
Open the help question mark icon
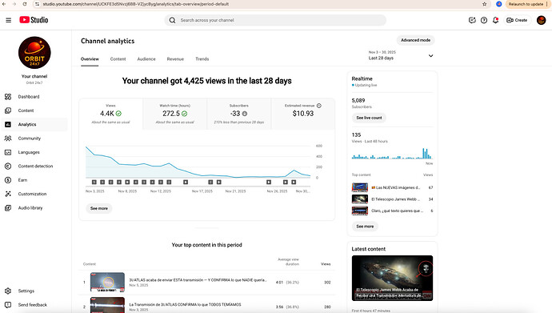[x=484, y=20]
